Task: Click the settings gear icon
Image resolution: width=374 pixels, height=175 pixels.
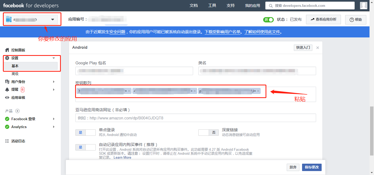Action: coord(7,58)
